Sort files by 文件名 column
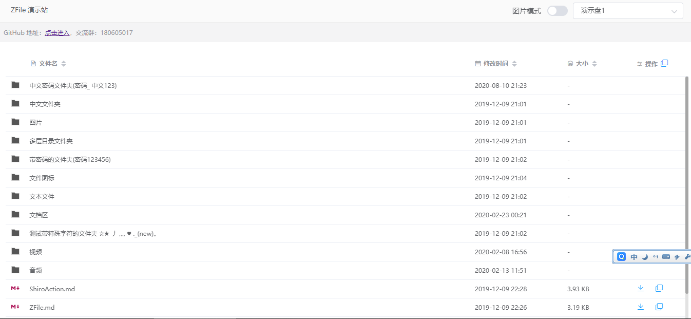The image size is (691, 319). point(48,64)
